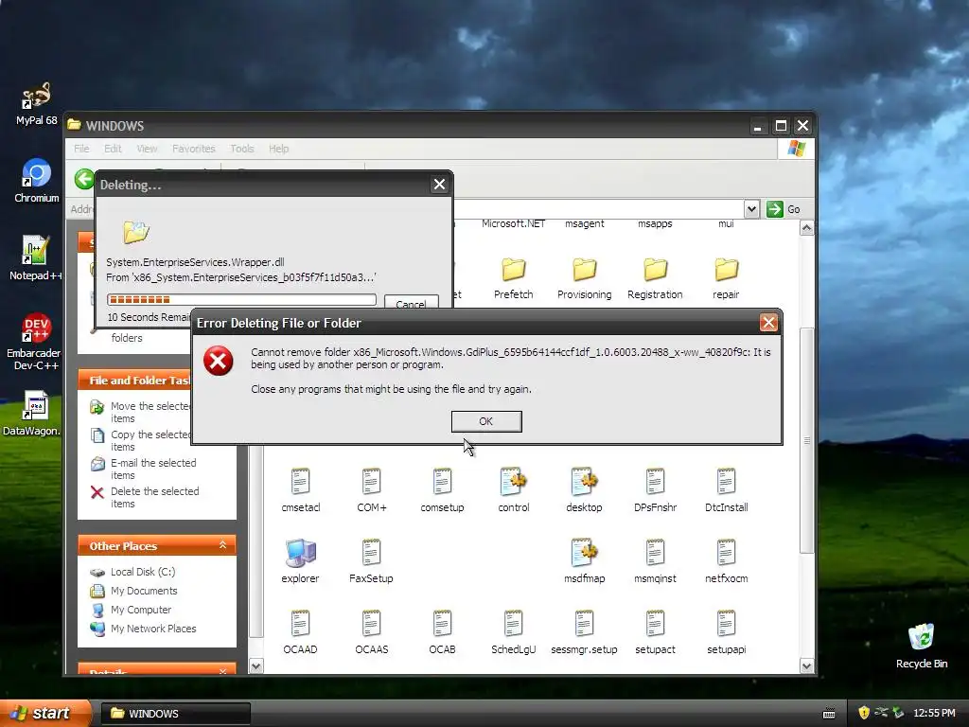Image resolution: width=969 pixels, height=727 pixels.
Task: Open the Chromium desktop shortcut
Action: pyautogui.click(x=37, y=181)
